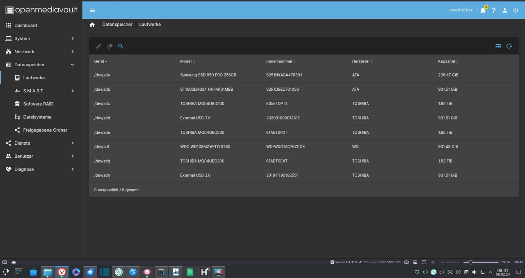Screen dimensions: 525x278
Task: Expand the Dienste menu chevron
Action: coord(73,143)
